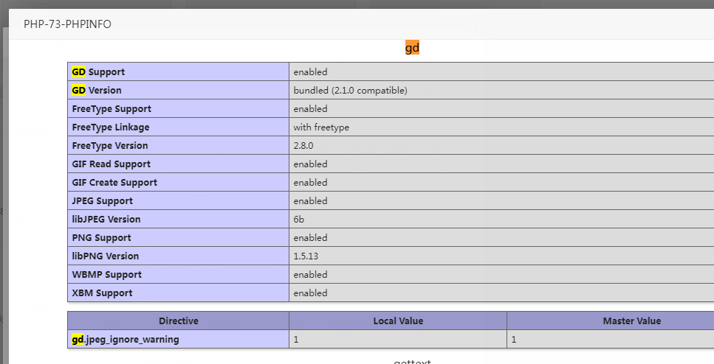Select the orange highlighted gd section heading
714x364 pixels.
[x=412, y=48]
